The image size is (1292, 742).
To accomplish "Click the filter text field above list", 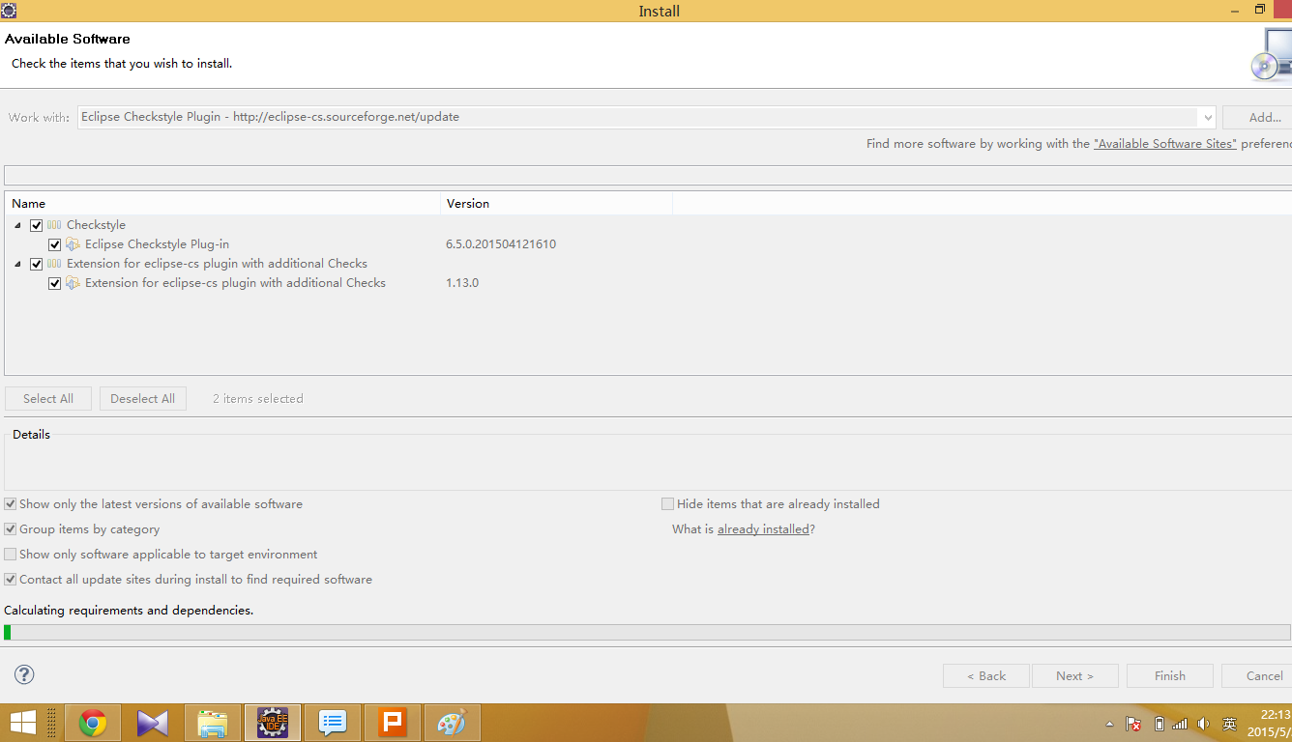I will 648,175.
